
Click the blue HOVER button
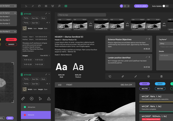click(160, 84)
